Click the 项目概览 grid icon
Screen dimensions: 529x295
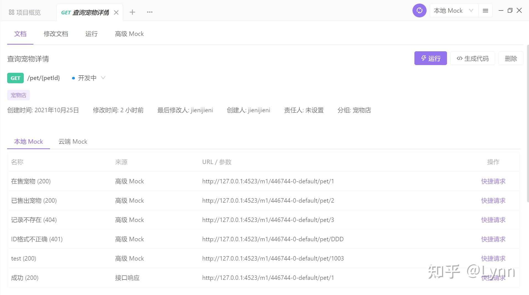[11, 12]
